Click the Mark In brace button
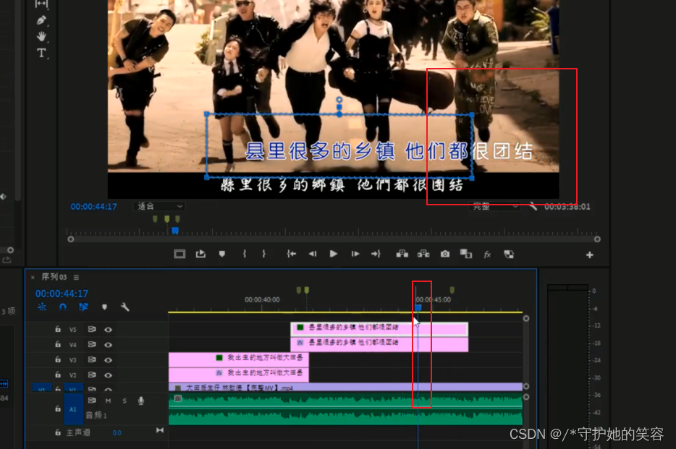Image resolution: width=676 pixels, height=449 pixels. tap(245, 254)
